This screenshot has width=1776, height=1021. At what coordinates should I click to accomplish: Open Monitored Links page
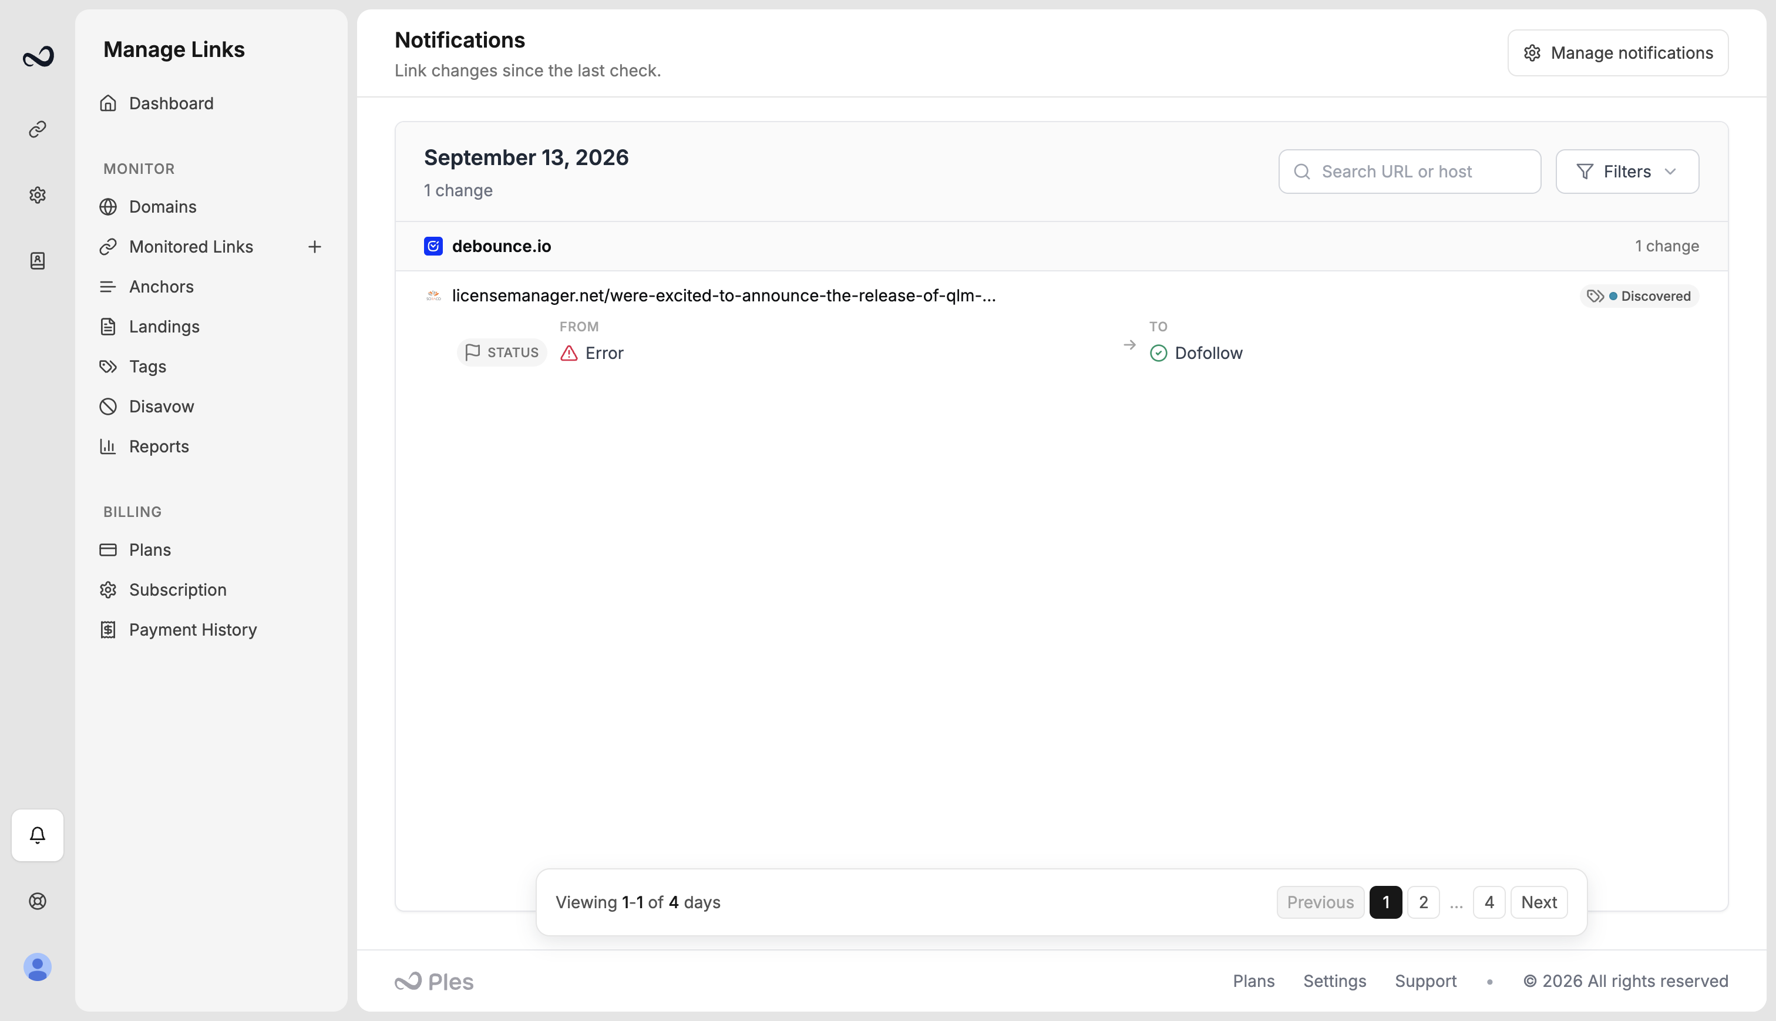pyautogui.click(x=191, y=247)
